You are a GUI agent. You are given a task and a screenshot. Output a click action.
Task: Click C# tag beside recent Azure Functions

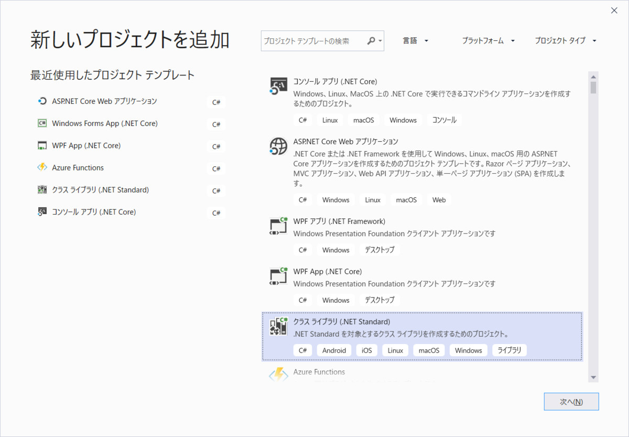pyautogui.click(x=216, y=168)
